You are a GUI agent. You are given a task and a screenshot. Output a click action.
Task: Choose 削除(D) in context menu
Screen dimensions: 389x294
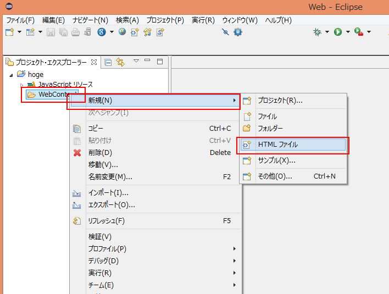[x=155, y=152]
